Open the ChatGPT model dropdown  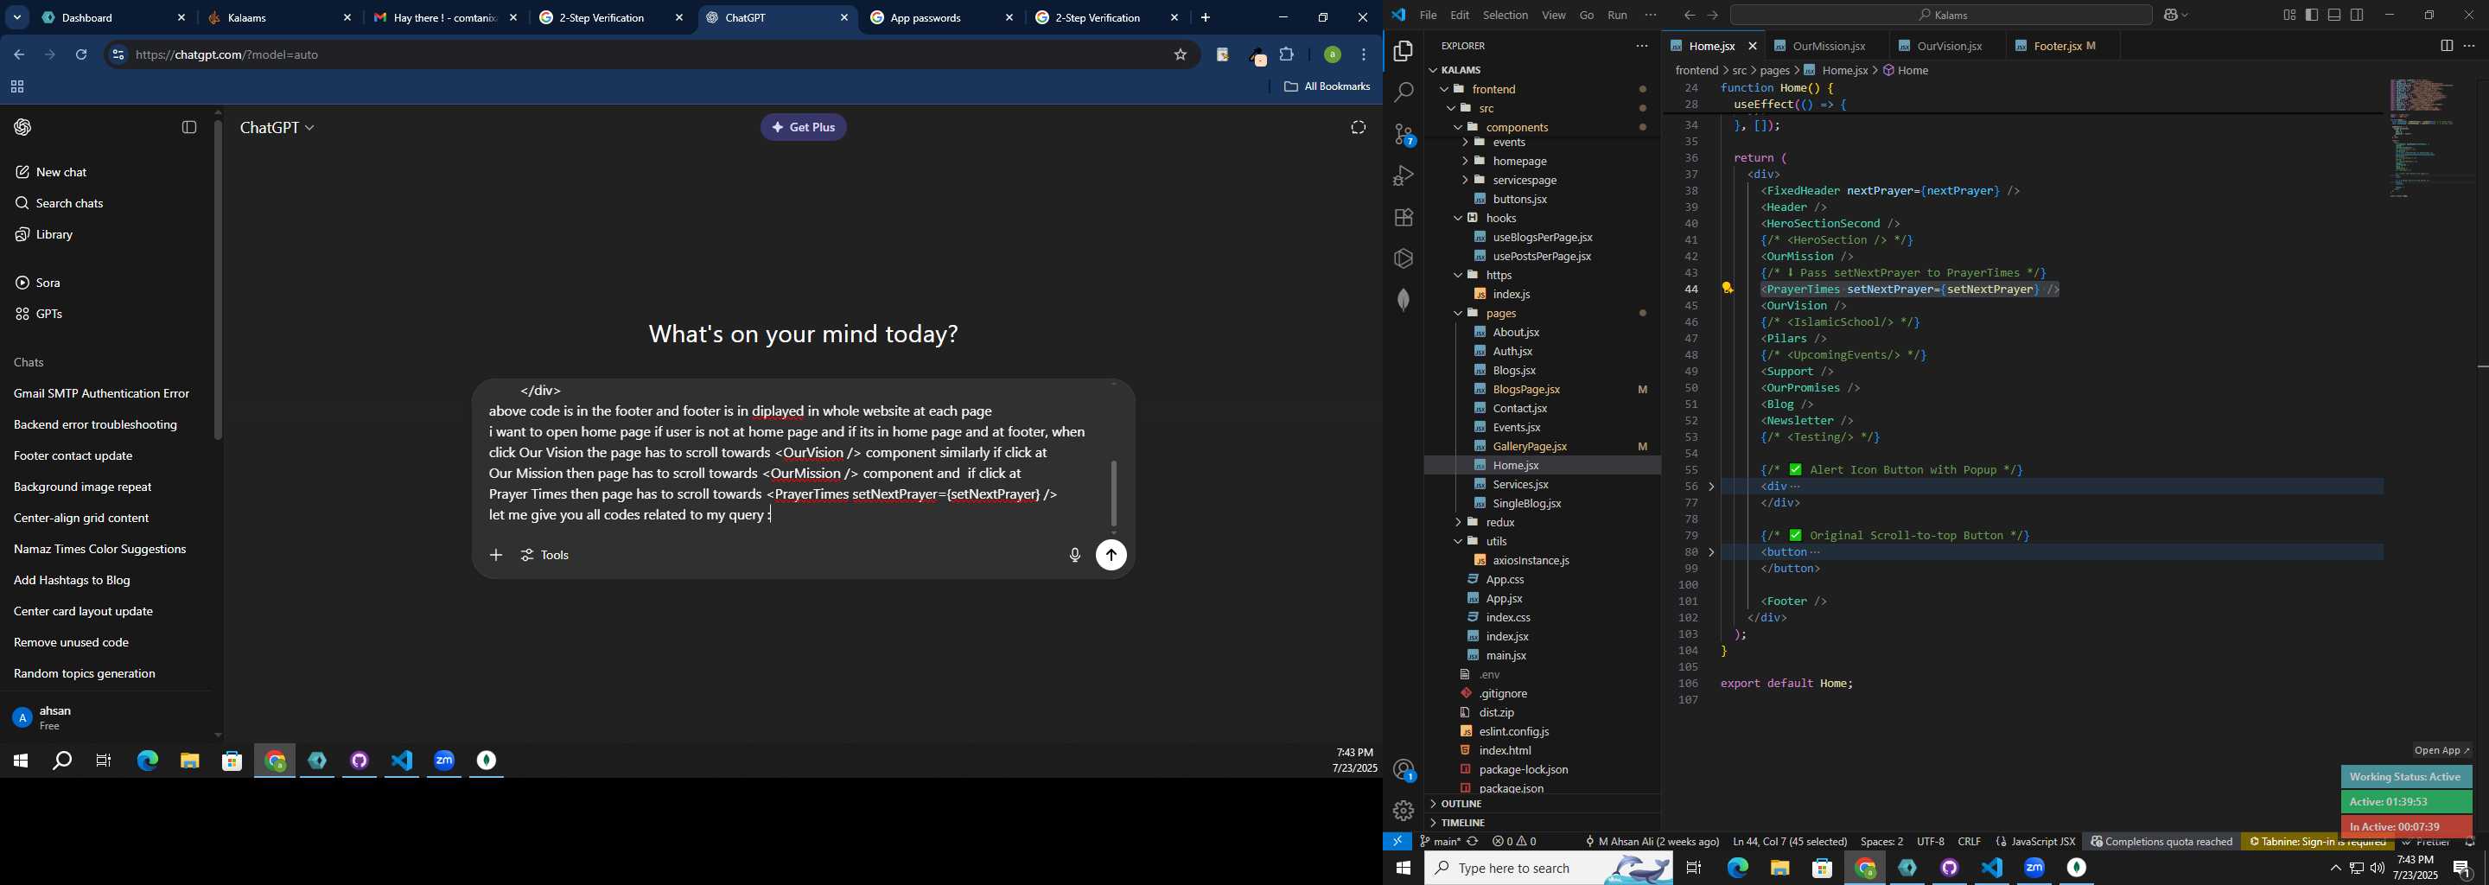pyautogui.click(x=277, y=128)
